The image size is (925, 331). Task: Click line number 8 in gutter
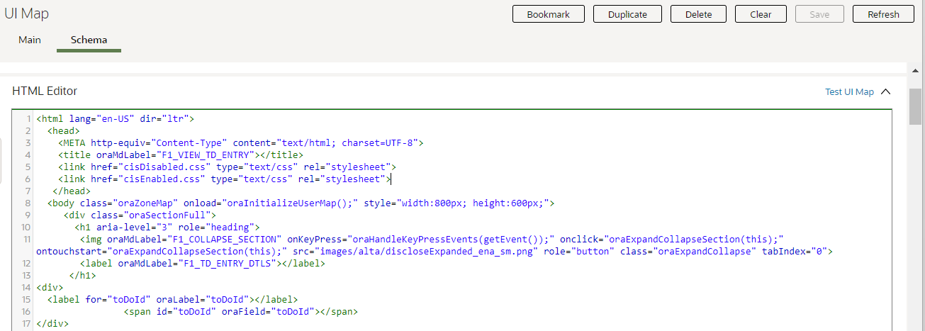27,203
